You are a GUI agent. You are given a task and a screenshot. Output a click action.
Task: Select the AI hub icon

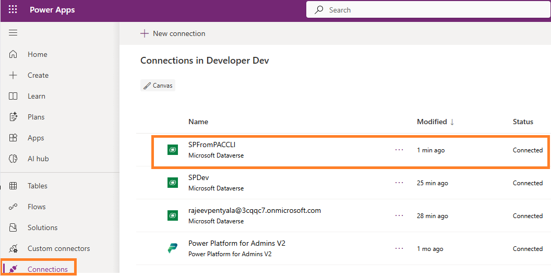click(14, 159)
